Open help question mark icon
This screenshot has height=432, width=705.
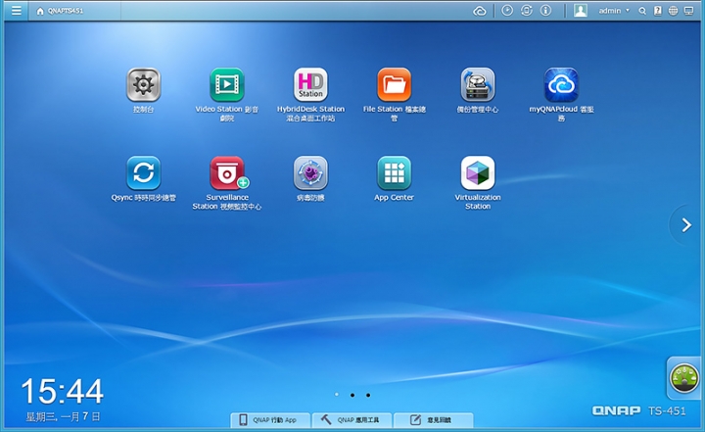pos(658,11)
